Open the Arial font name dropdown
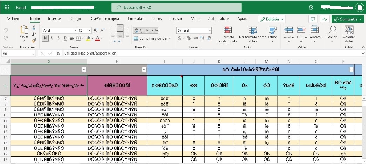This screenshot has width=366, height=164. coord(60,30)
